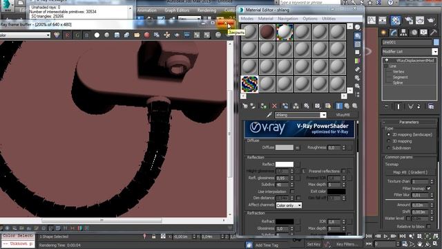Click Exit color black swatch
The width and height of the screenshot is (442, 249).
point(336,192)
